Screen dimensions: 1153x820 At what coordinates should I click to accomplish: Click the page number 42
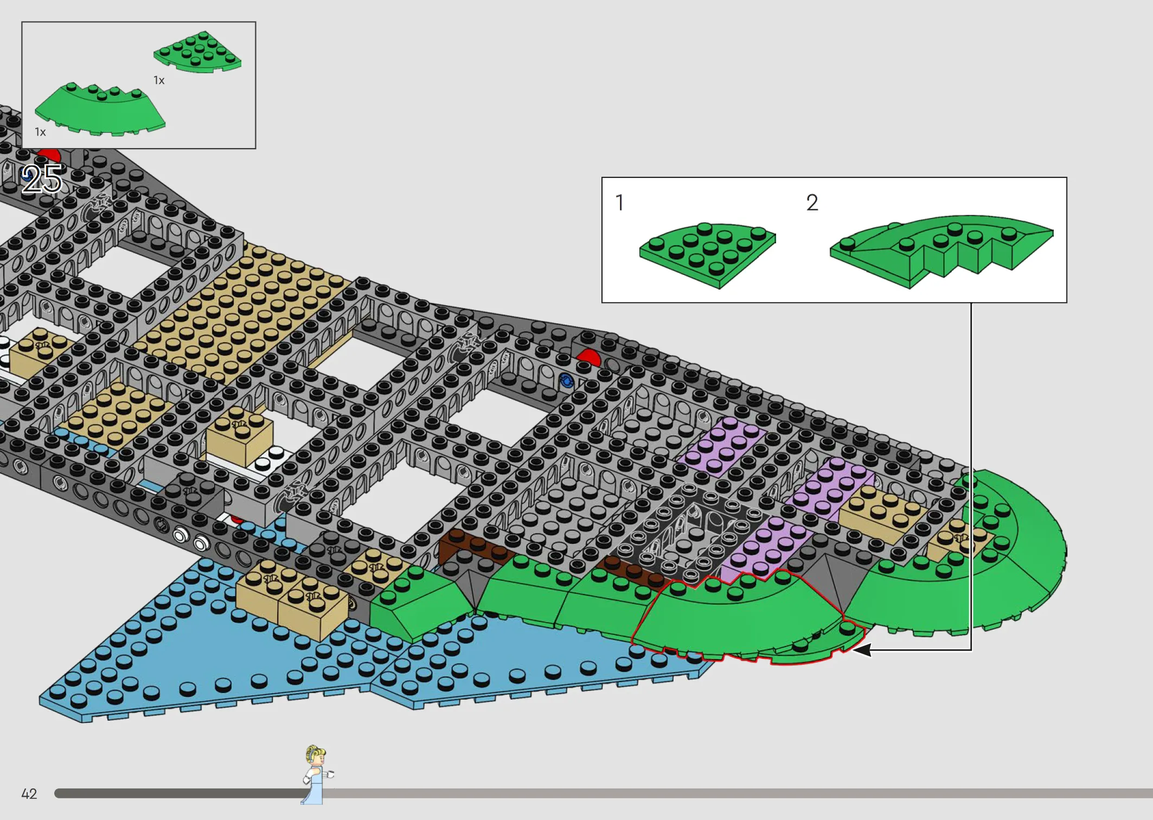pos(29,794)
